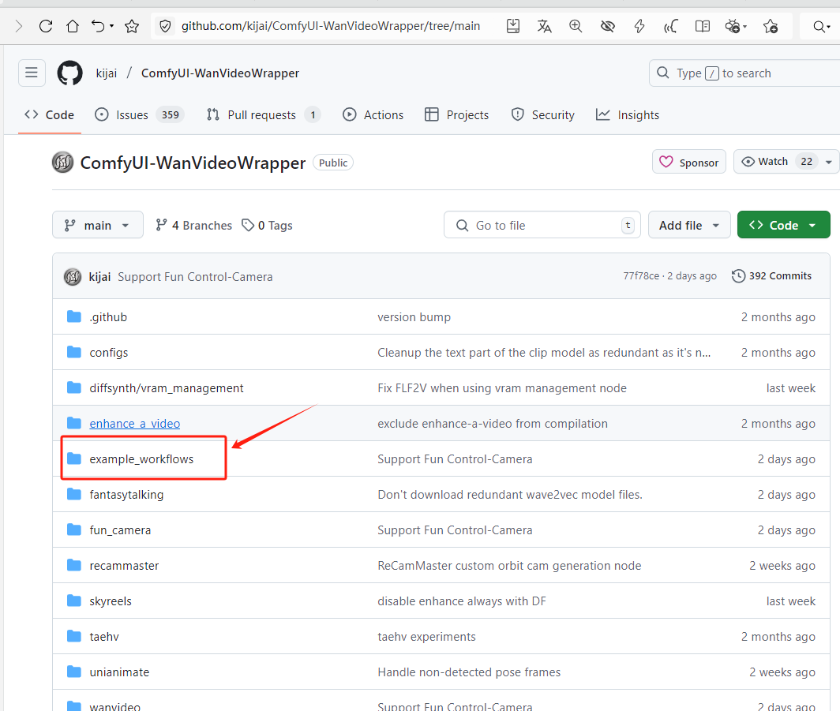Focus the Type to search field
840x711 pixels.
[744, 73]
